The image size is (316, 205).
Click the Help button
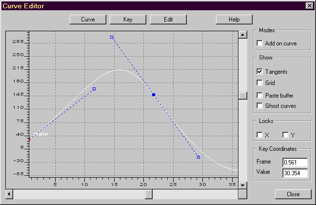pos(234,20)
